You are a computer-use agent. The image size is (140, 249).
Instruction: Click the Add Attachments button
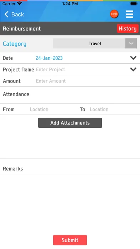(x=70, y=123)
